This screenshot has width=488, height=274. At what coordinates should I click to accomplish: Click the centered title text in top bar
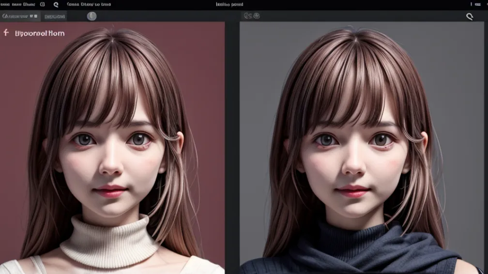(x=229, y=4)
